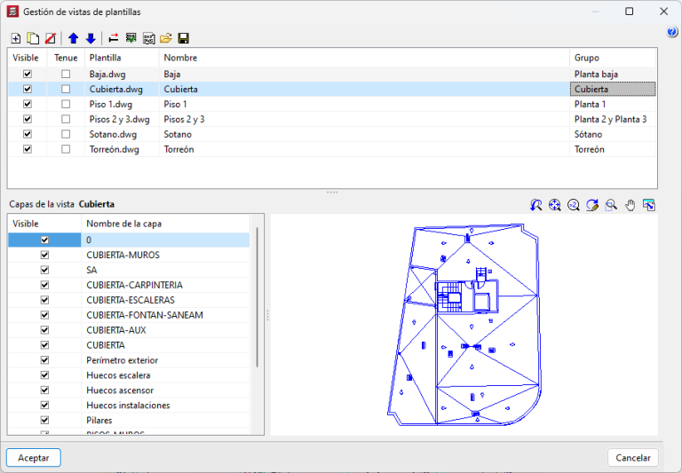682x473 pixels.
Task: Hide the Huecos ascensor layer
Action: (44, 390)
